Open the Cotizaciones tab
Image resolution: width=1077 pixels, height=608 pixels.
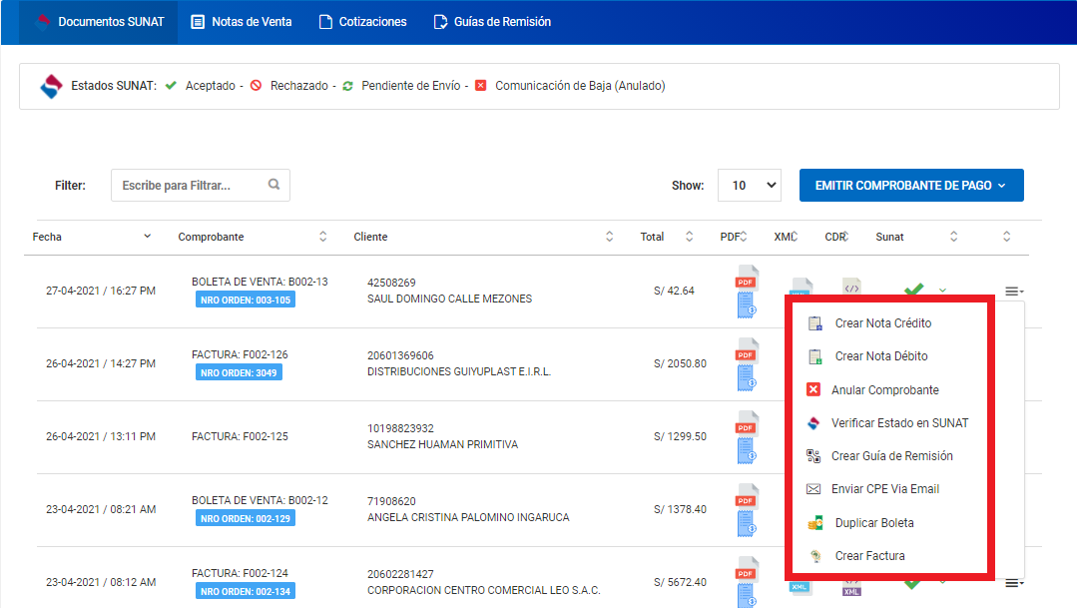(x=362, y=21)
